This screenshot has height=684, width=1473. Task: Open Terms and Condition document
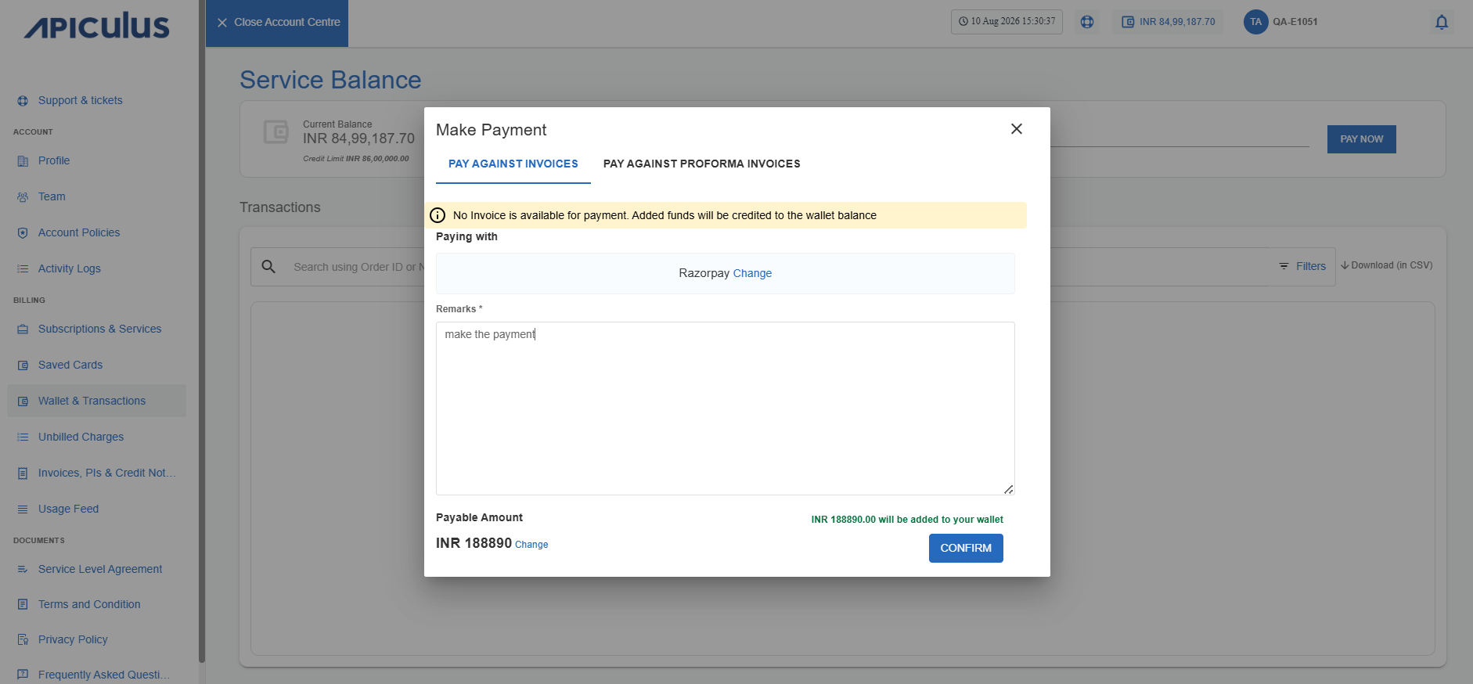(x=89, y=605)
